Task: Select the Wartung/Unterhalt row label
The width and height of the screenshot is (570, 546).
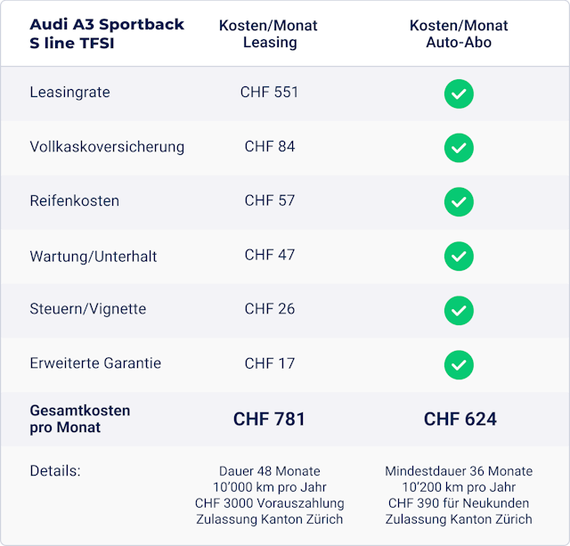Action: (x=93, y=257)
